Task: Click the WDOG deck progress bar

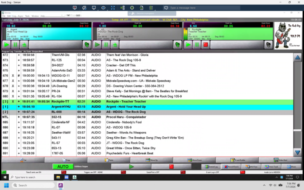Action: point(146,45)
